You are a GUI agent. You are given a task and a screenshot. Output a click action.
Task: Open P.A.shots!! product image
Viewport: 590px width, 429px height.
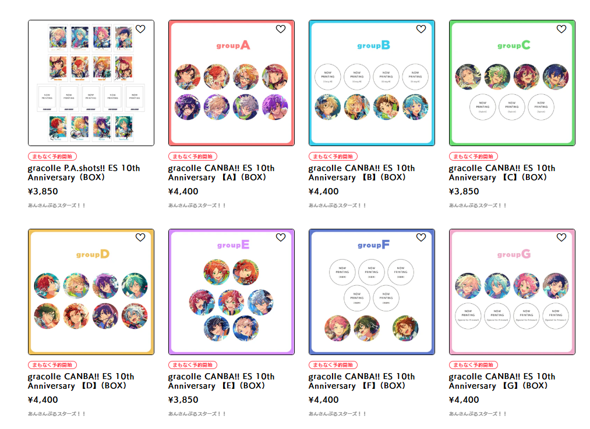pos(91,83)
